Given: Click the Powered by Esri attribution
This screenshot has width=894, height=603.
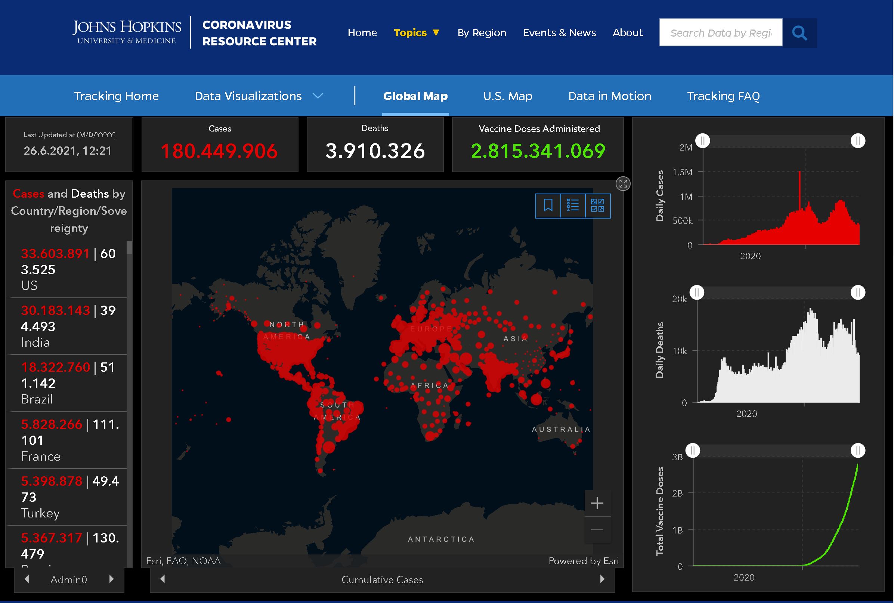Looking at the screenshot, I should (x=583, y=561).
